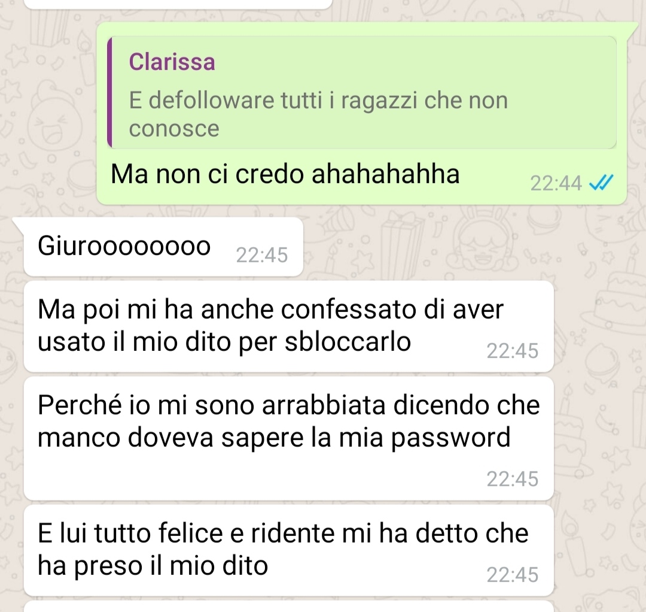646x612 pixels.
Task: Tap the Clarissa sender name
Action: click(172, 62)
